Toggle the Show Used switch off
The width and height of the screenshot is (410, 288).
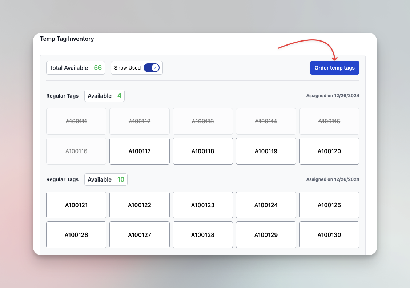pyautogui.click(x=152, y=68)
